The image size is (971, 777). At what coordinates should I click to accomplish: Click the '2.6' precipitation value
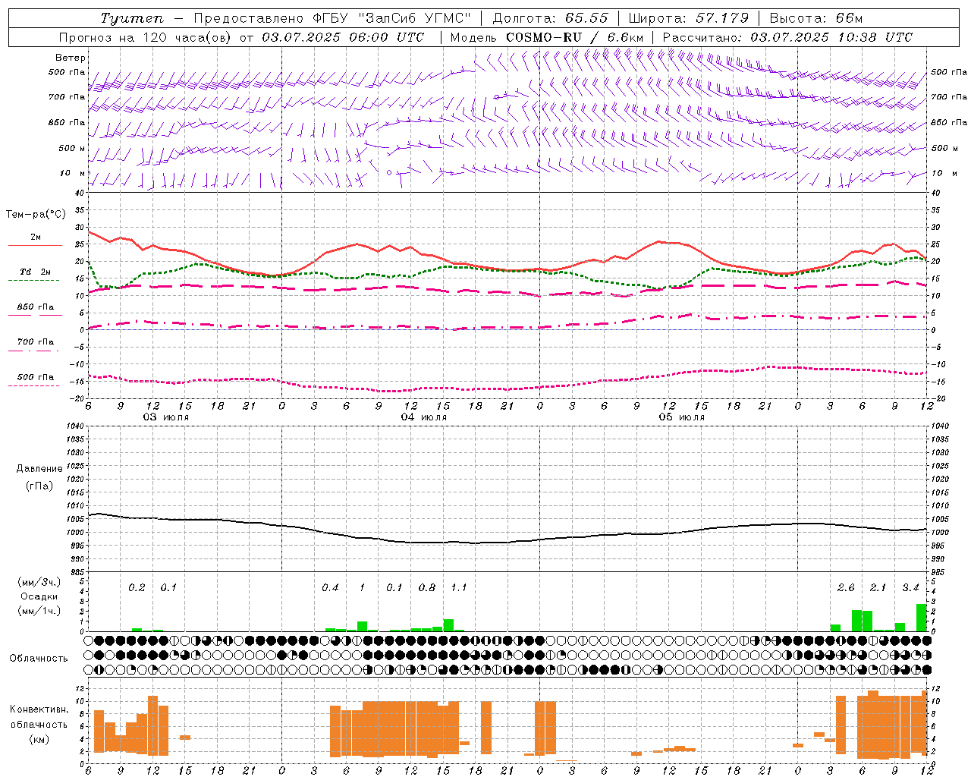point(846,588)
